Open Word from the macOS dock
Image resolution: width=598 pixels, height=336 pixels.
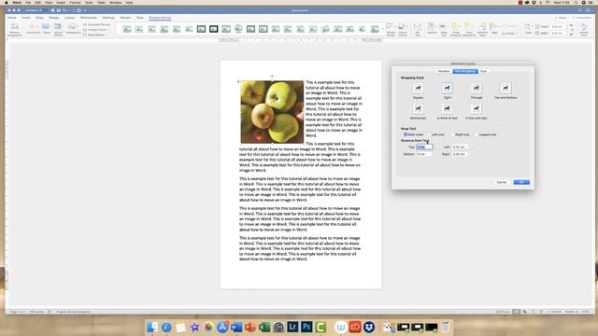[236, 327]
